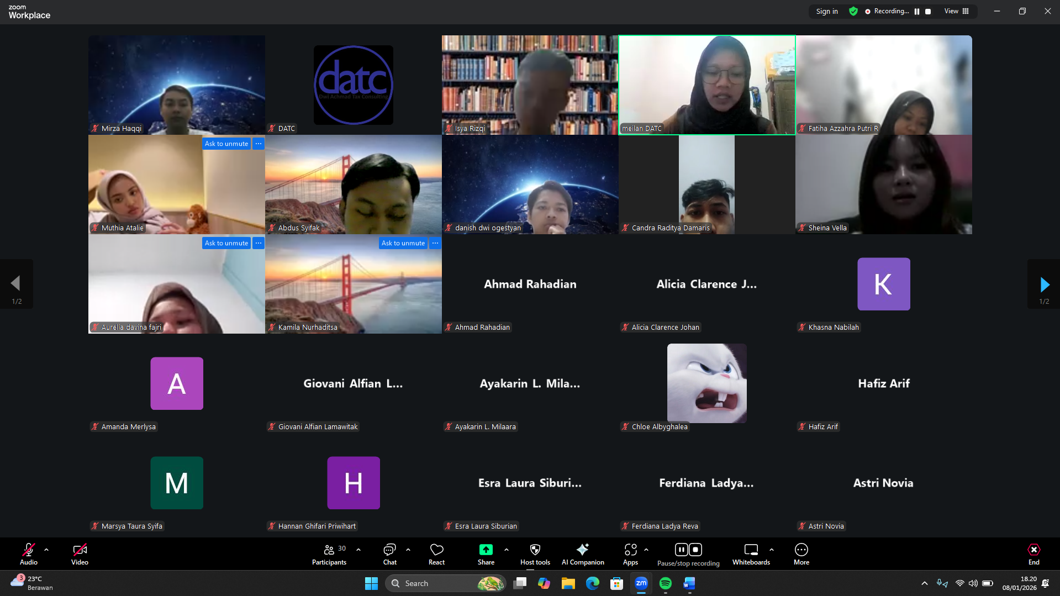Expand audio options arrow beside Audio
Screen dimensions: 1060x596
pyautogui.click(x=46, y=550)
